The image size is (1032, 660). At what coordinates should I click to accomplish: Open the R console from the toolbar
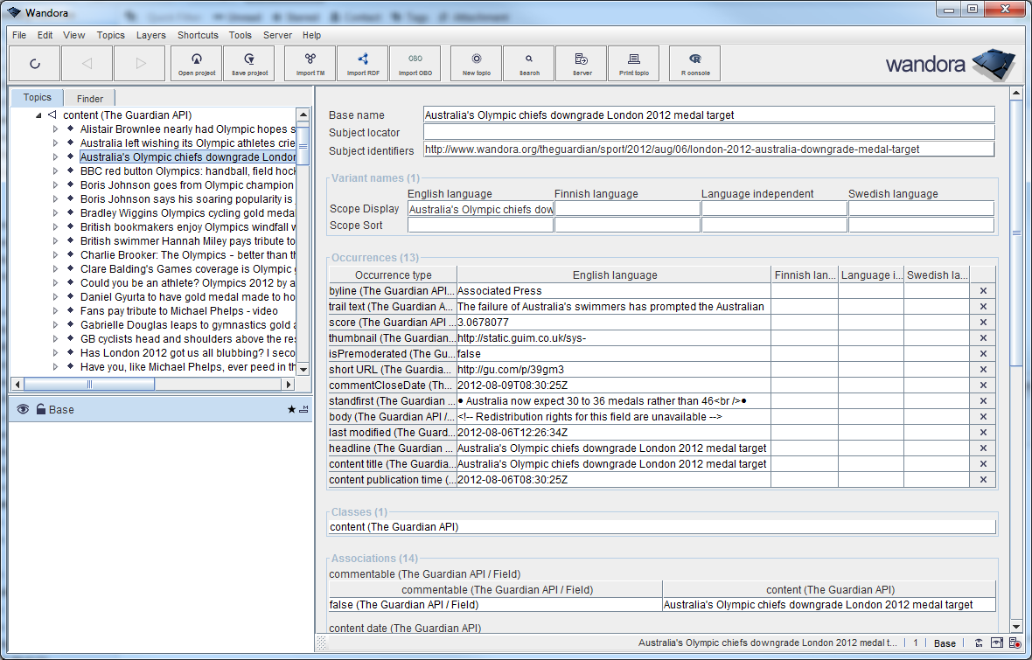click(x=695, y=63)
